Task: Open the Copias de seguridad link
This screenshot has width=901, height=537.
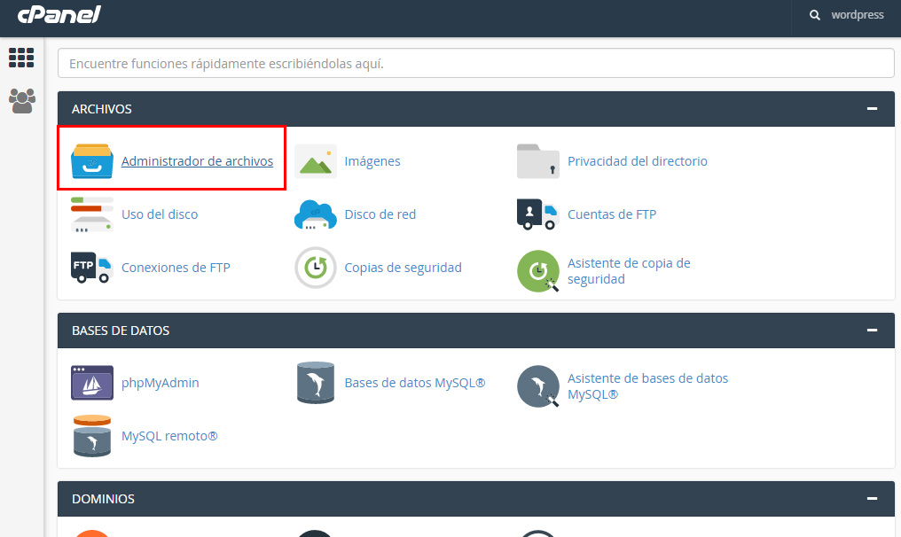Action: (x=403, y=268)
